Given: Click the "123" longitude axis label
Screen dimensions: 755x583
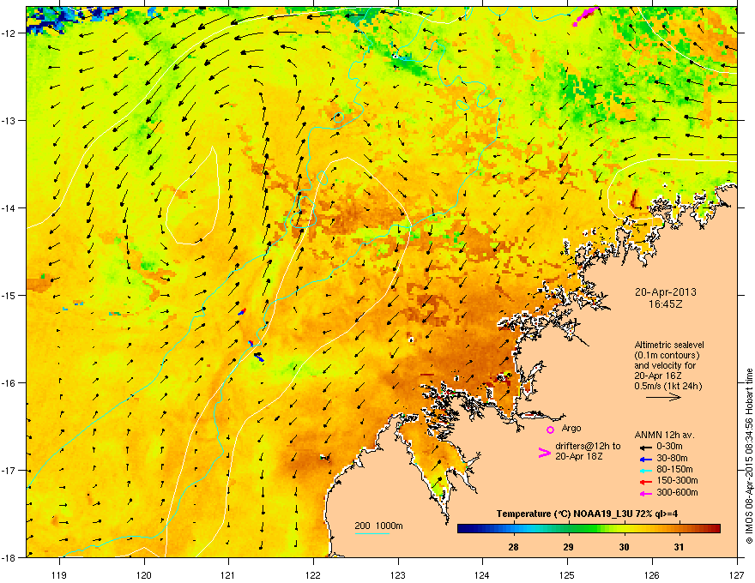Looking at the screenshot, I should 398,574.
